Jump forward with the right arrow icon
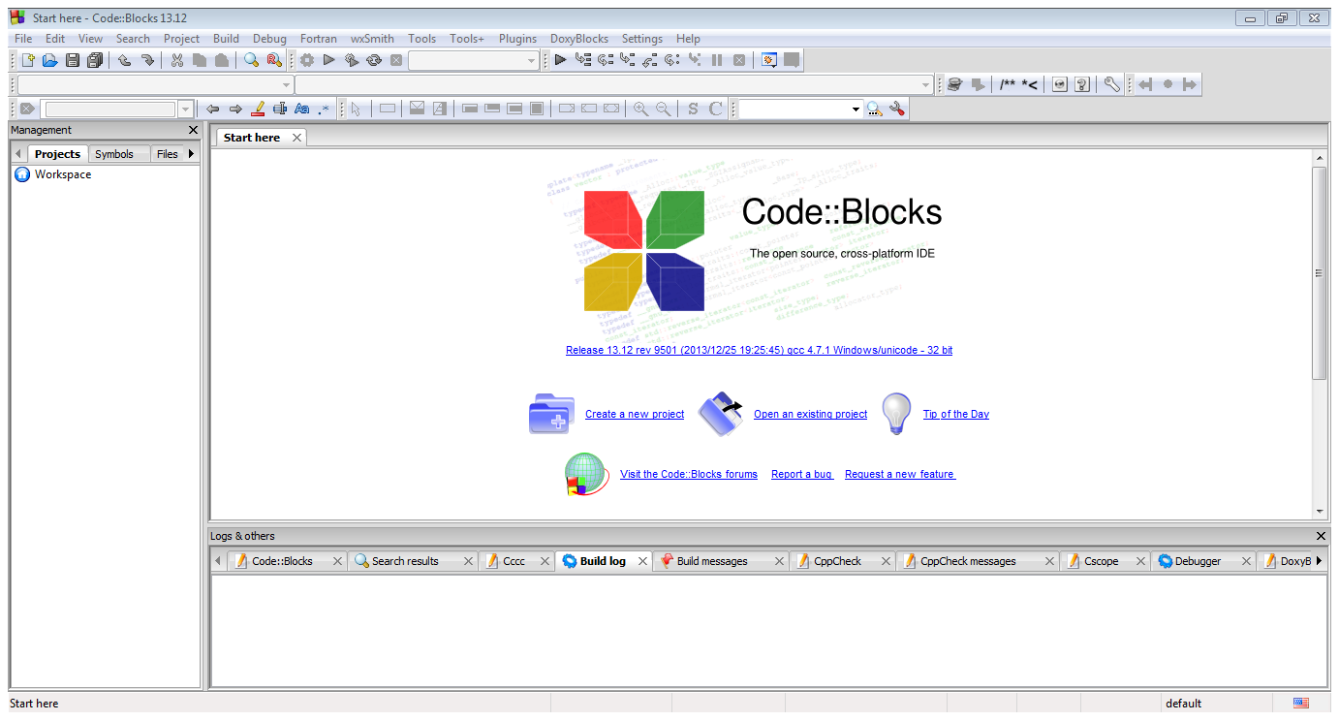 [x=235, y=110]
